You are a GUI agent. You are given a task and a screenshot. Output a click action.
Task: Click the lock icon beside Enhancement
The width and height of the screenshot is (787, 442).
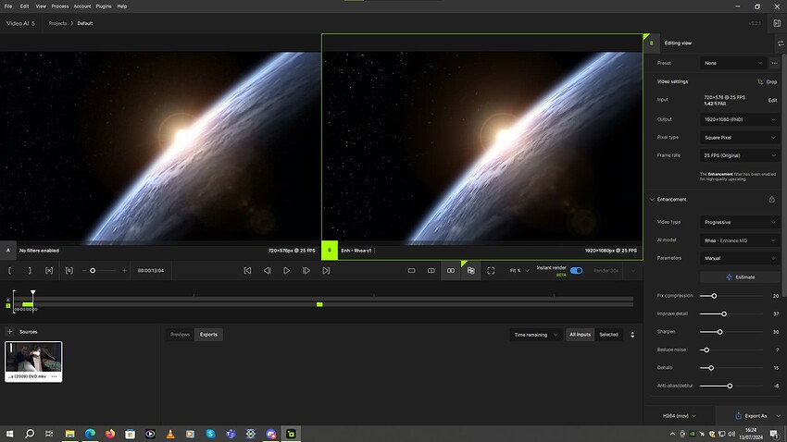771,199
